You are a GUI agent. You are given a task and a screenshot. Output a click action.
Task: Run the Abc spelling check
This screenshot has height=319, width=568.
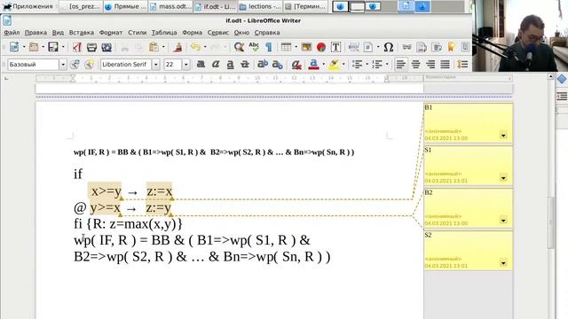[254, 47]
